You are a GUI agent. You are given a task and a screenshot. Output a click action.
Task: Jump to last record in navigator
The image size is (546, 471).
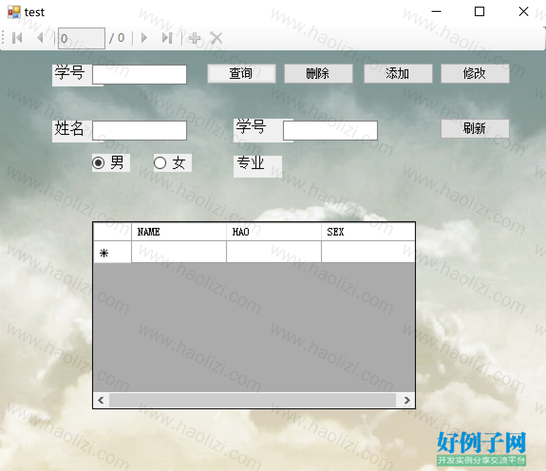167,38
